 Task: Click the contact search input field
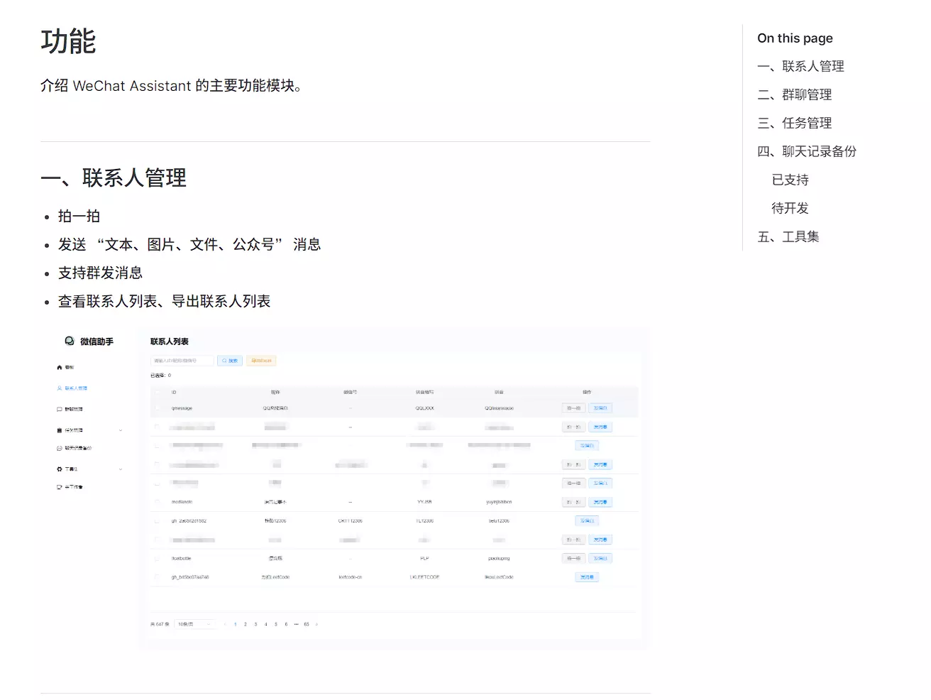[x=182, y=361]
